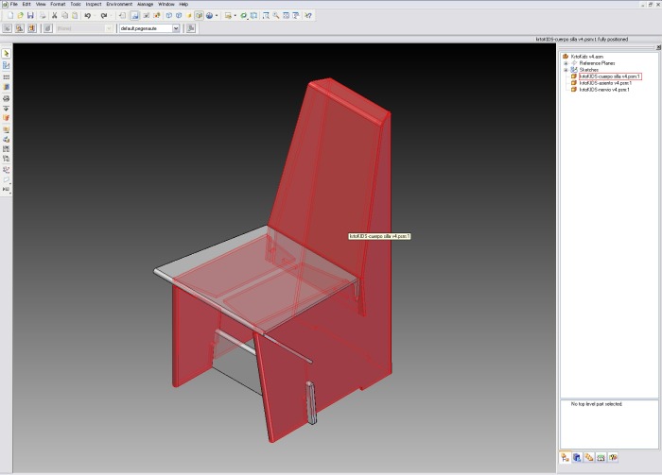
Task: Click the Paste clipboard icon
Action: 73,16
